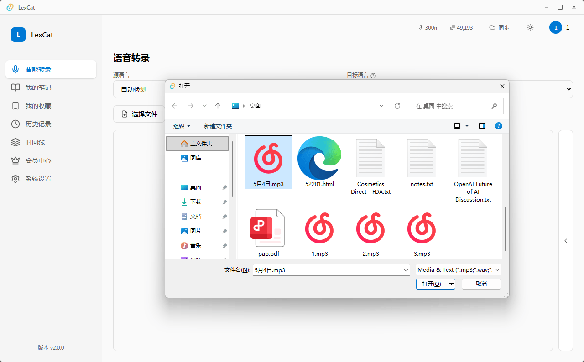Go to 我的收藏 in sidebar
Viewport: 584px width, 362px height.
pos(51,106)
